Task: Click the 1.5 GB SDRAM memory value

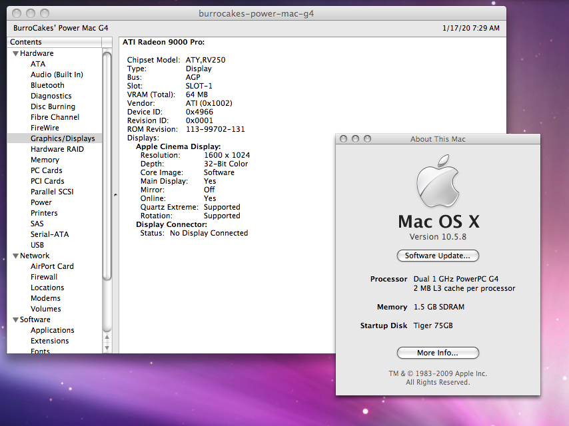Action: point(438,307)
